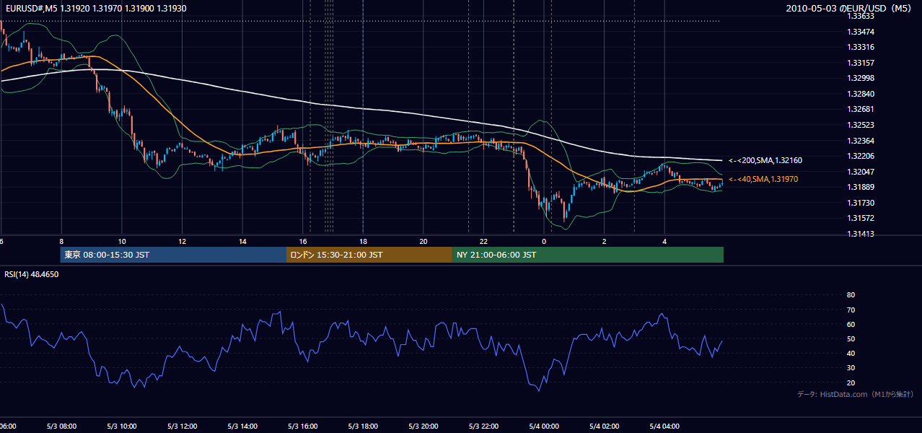Click the RSI 70 level label
The height and width of the screenshot is (433, 922).
851,310
